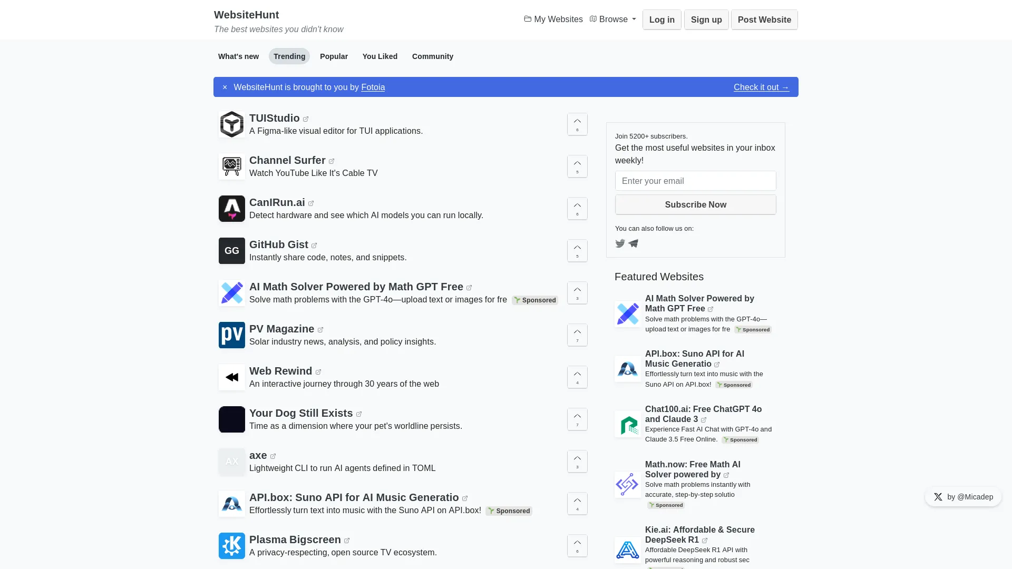The height and width of the screenshot is (569, 1012).
Task: Open Kie.ai: Affordable & Secure DeepSeek R1 link
Action: pyautogui.click(x=700, y=535)
